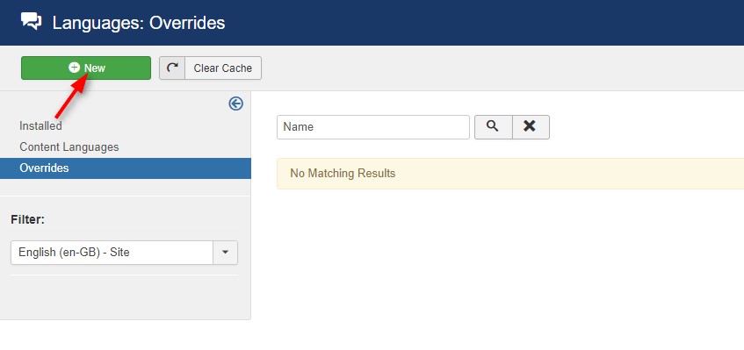Viewport: 744px width, 350px height.
Task: Open the Installed languages section
Action: click(40, 126)
